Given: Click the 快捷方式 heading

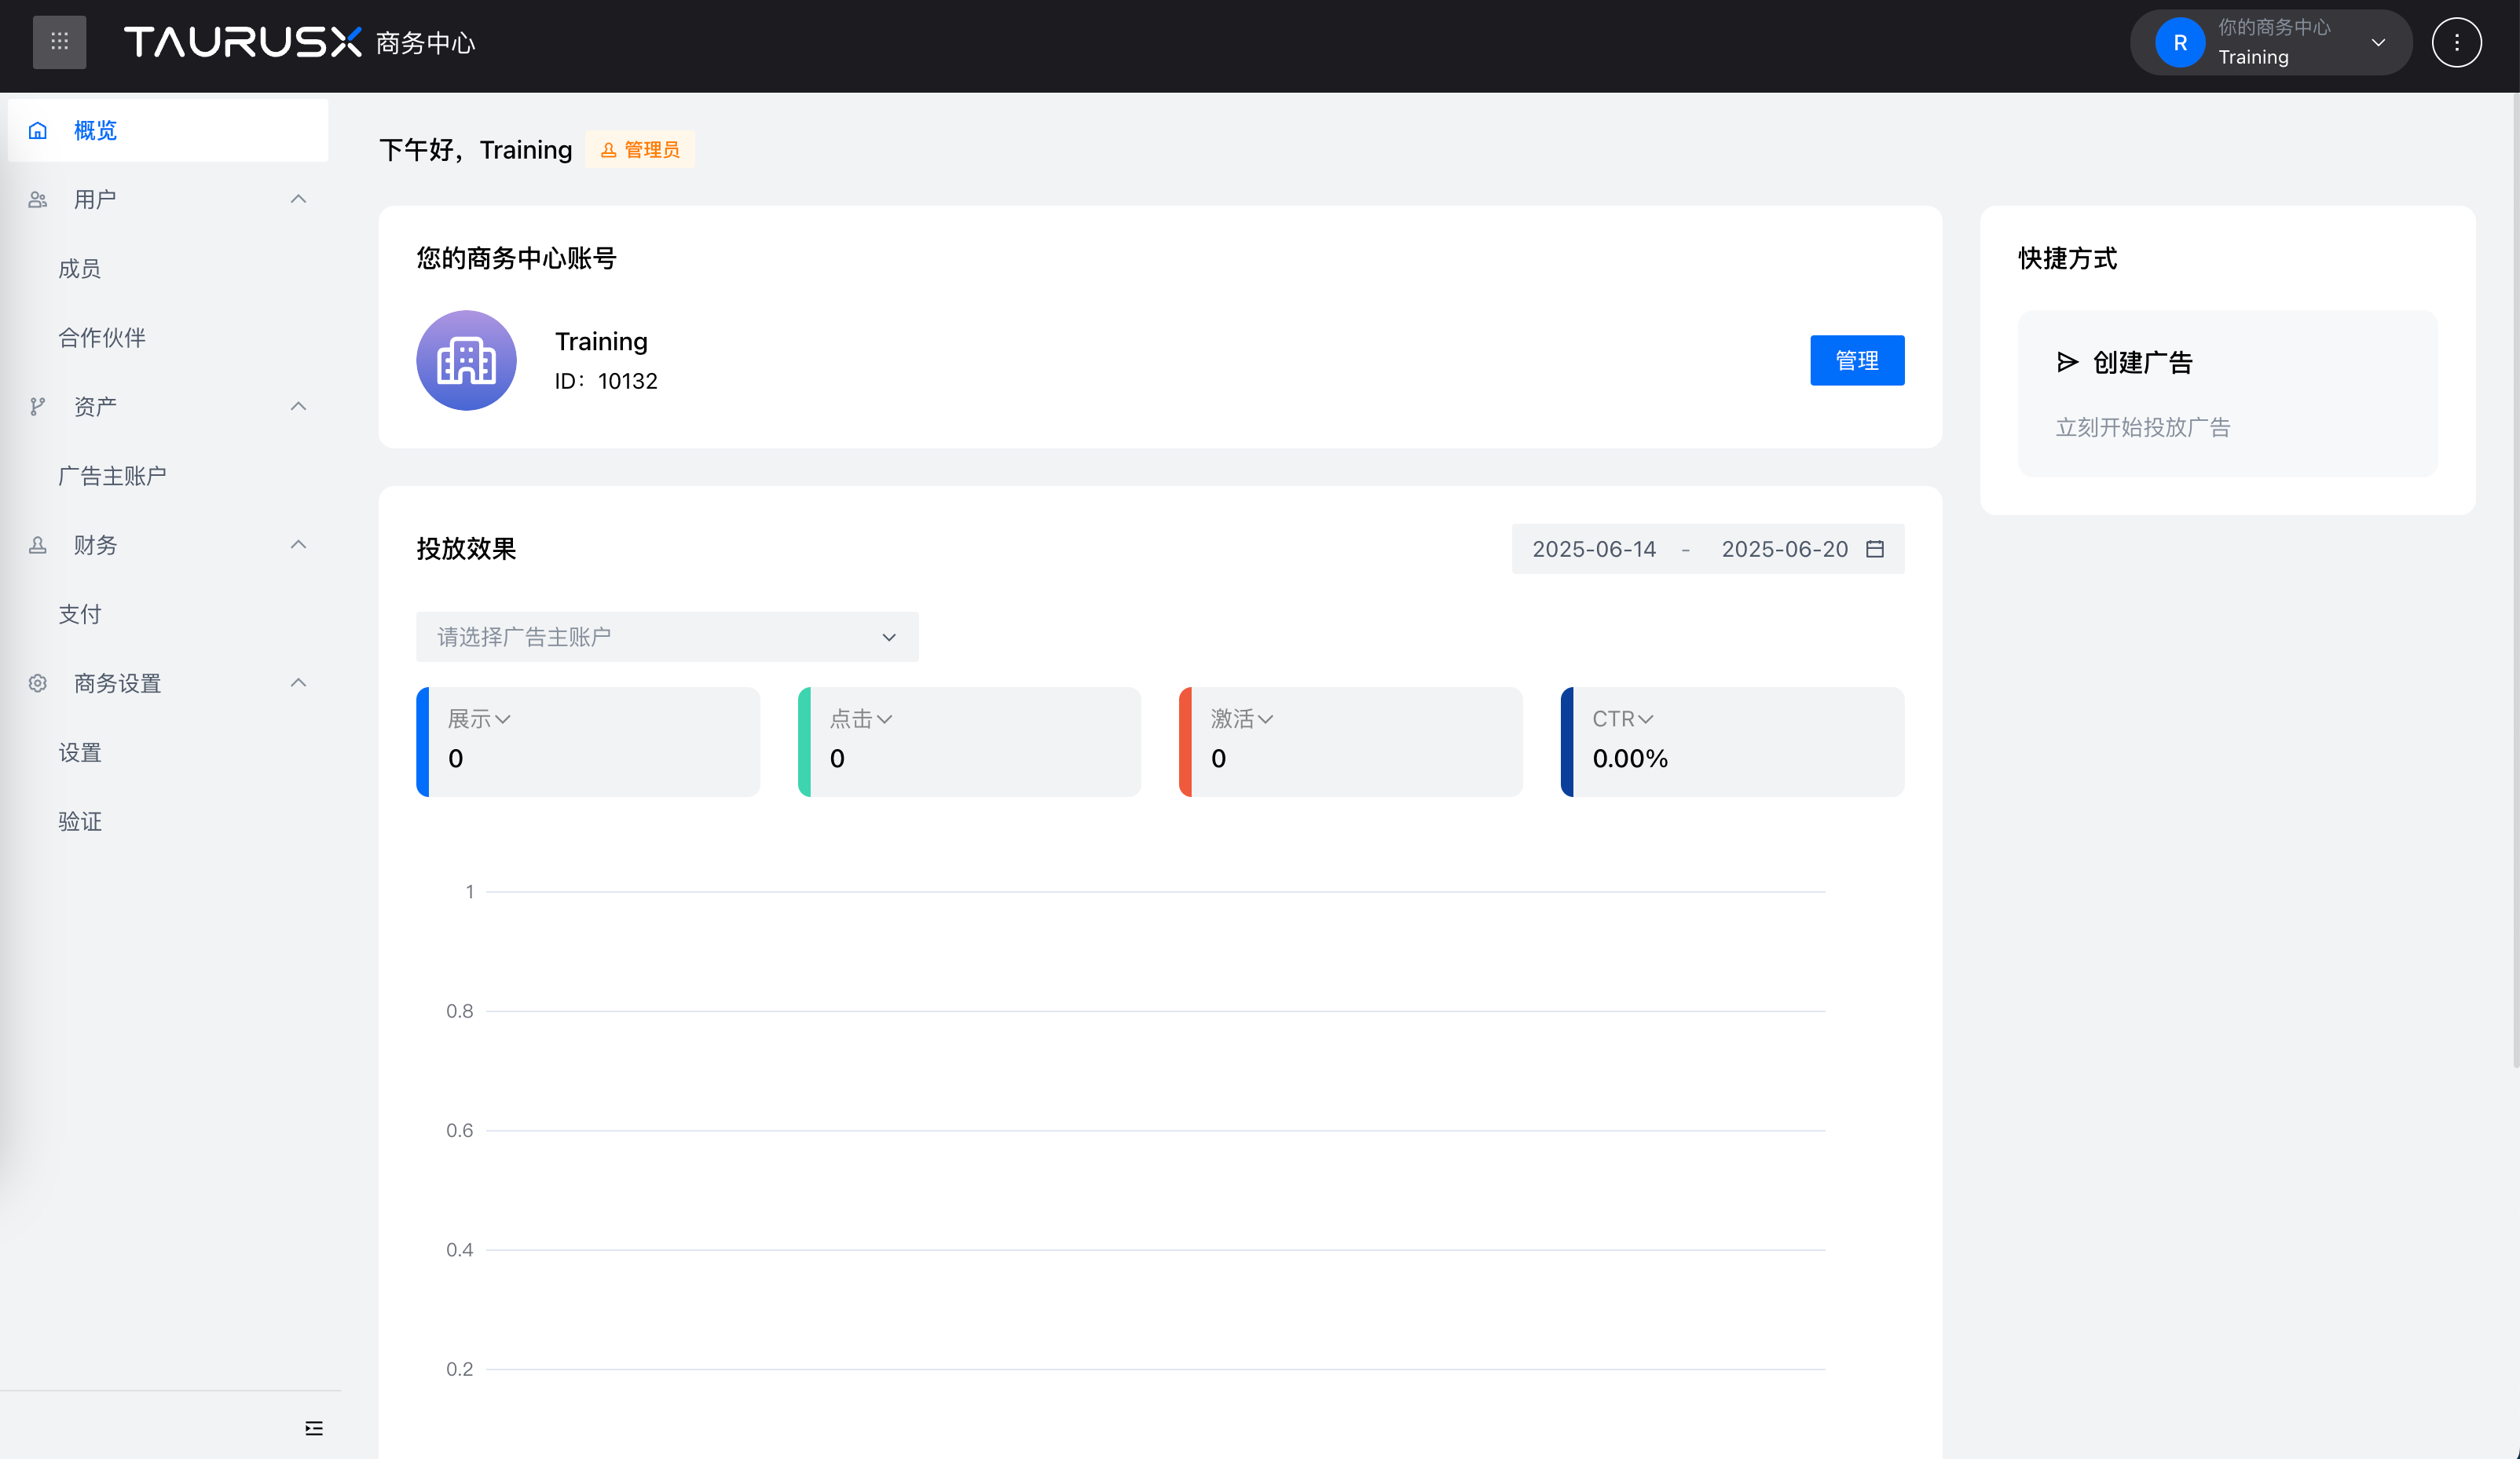Looking at the screenshot, I should (2067, 258).
